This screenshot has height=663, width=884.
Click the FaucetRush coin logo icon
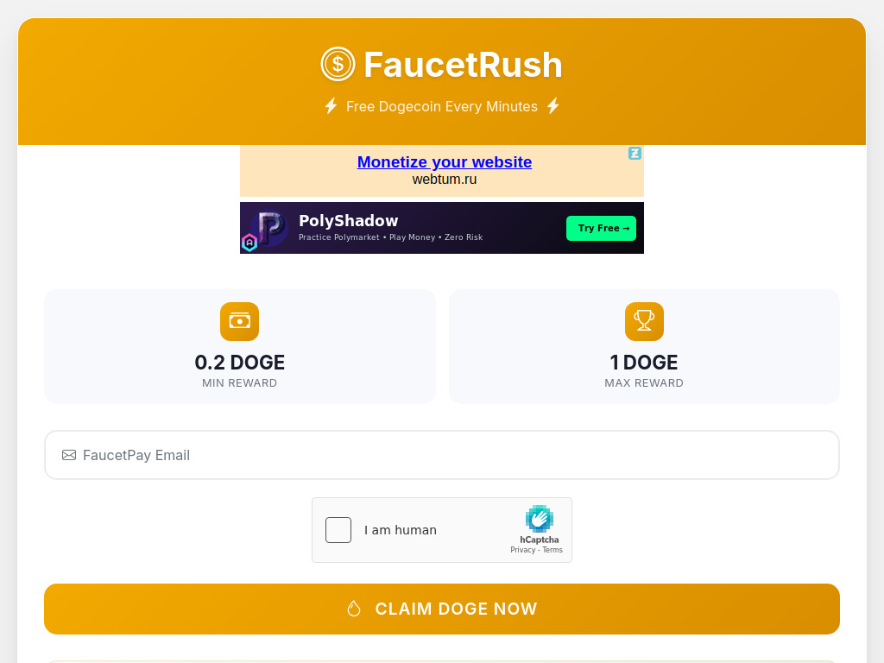(337, 64)
